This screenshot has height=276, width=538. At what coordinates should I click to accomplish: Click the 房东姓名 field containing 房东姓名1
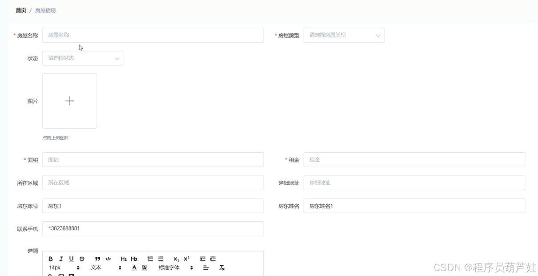(x=414, y=206)
